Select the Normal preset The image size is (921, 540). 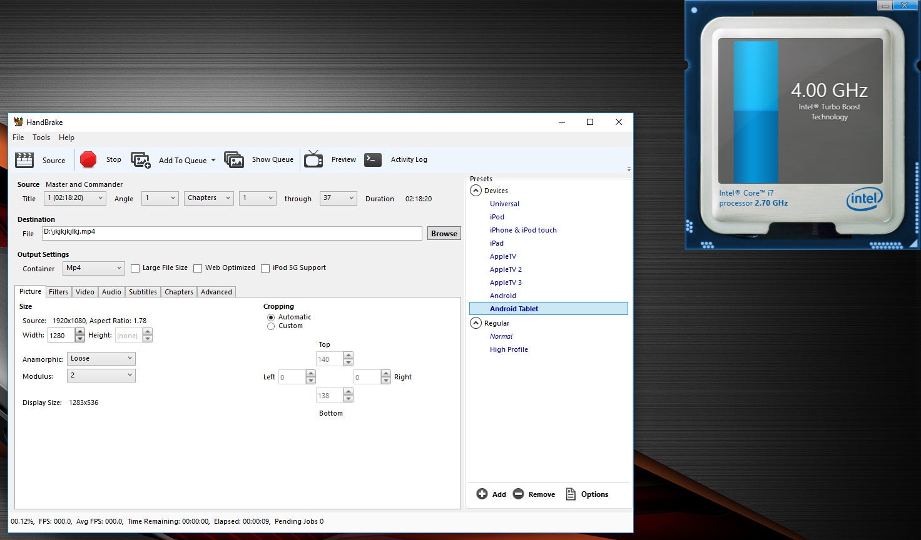pos(501,336)
